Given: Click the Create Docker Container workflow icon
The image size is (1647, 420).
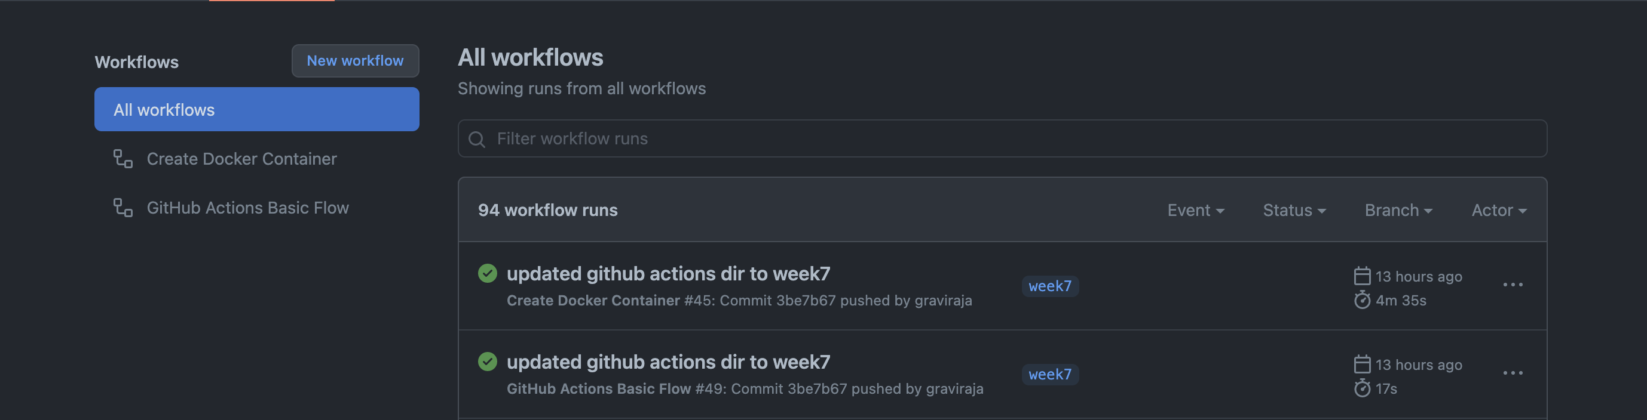Looking at the screenshot, I should (123, 158).
